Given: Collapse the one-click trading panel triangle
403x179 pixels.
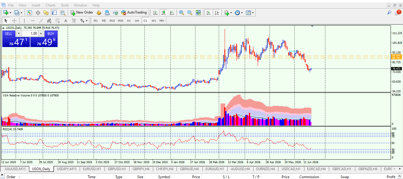Looking at the screenshot, I should pyautogui.click(x=3, y=28).
